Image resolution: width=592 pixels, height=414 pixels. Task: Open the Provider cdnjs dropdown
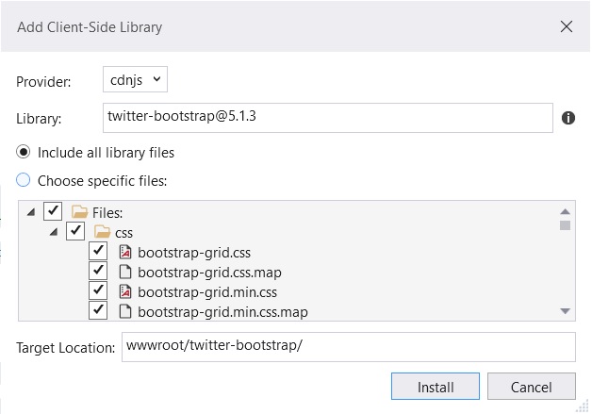click(135, 79)
